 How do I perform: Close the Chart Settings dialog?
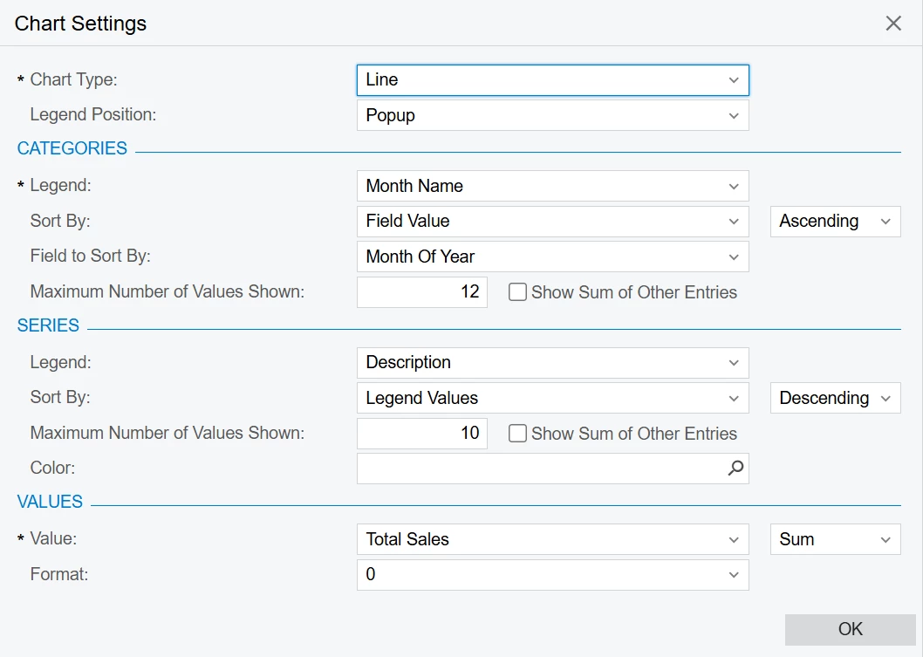coord(893,24)
